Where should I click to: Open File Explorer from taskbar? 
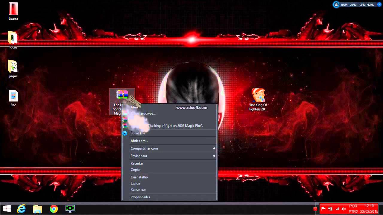pyautogui.click(x=37, y=209)
